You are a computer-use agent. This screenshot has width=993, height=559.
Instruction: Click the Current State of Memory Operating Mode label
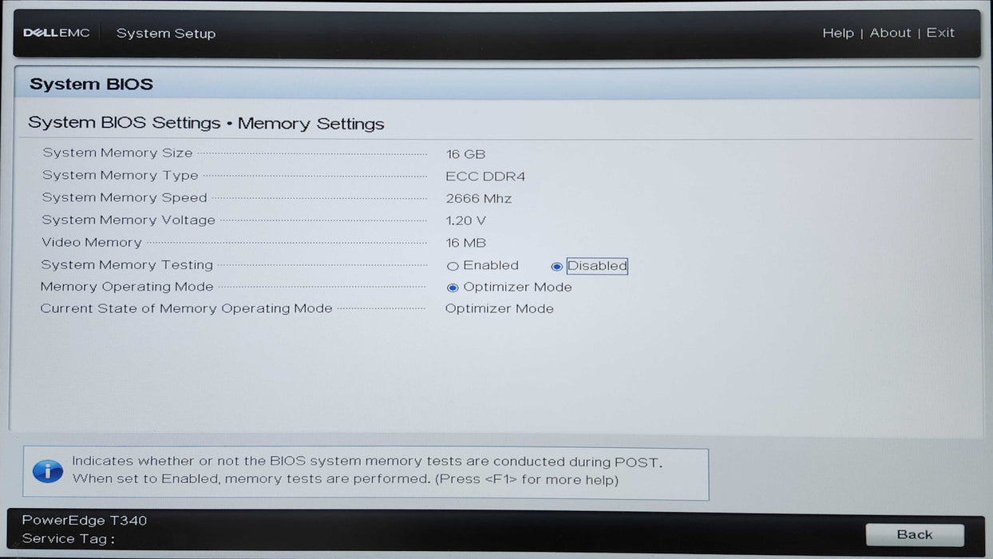[186, 308]
